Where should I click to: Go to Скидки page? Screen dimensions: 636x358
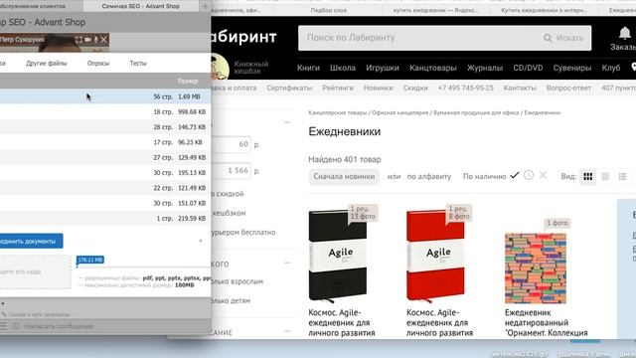(x=415, y=88)
